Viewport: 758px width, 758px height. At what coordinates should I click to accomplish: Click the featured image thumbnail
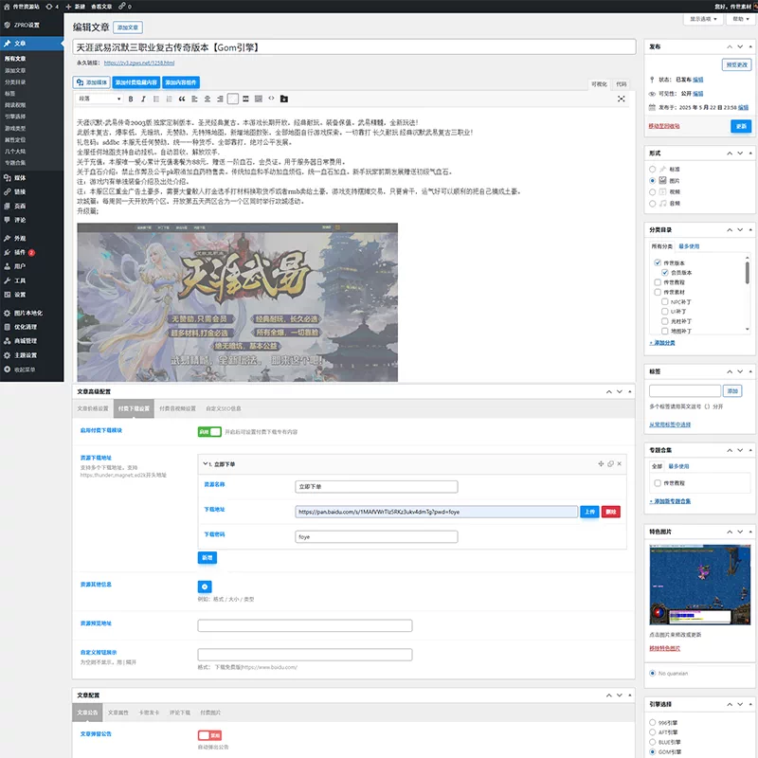click(699, 585)
